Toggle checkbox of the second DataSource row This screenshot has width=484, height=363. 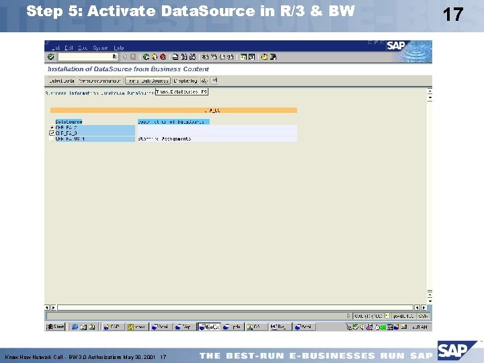(x=52, y=133)
